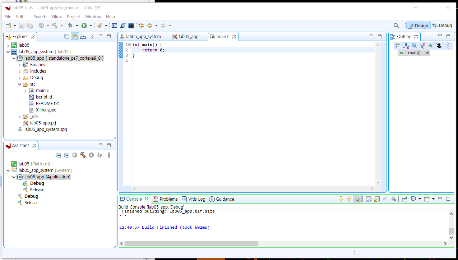Select Xilinx.spec file in Explorer

click(46, 110)
